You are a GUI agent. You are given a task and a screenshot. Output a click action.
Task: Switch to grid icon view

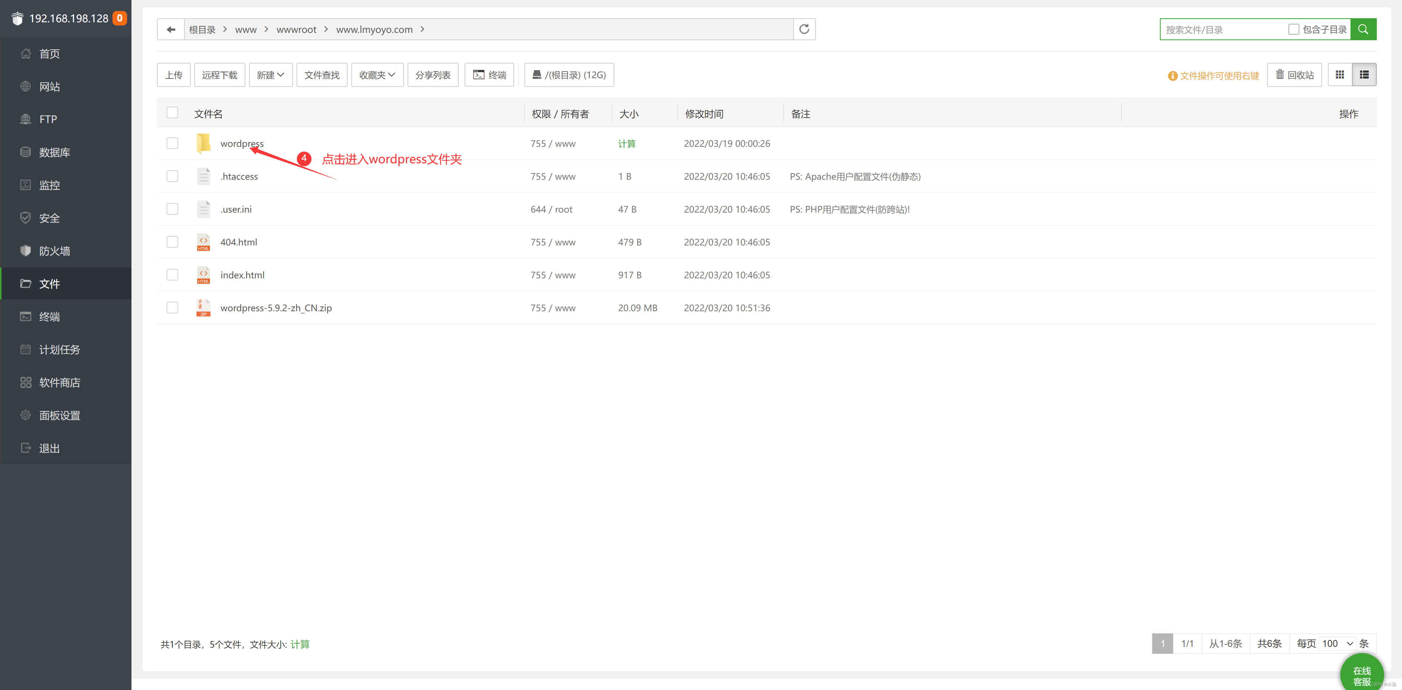[x=1340, y=75]
